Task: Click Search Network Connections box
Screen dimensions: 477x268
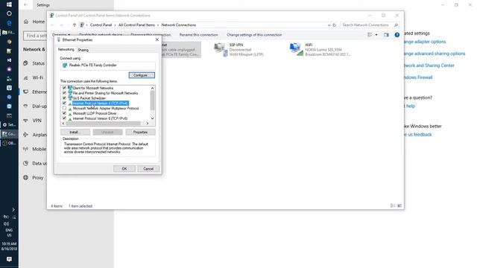Action: pyautogui.click(x=370, y=25)
